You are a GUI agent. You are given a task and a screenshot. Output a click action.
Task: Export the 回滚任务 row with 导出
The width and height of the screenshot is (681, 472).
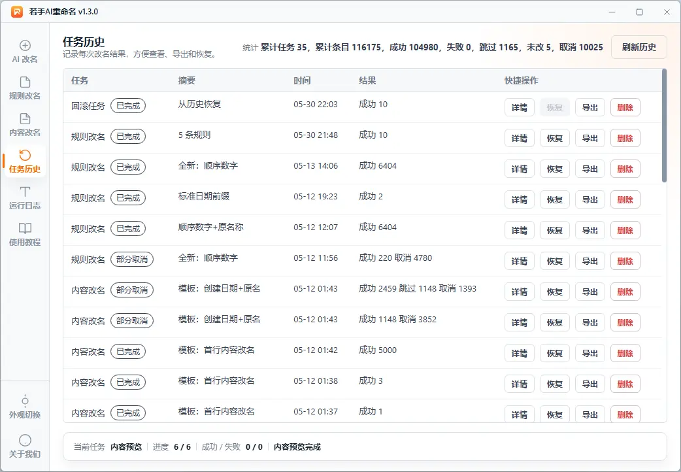pos(590,107)
